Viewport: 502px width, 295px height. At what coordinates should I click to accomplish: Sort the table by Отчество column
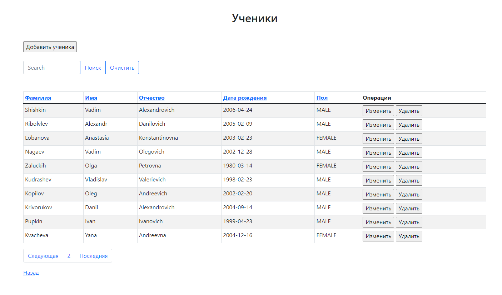(x=151, y=97)
